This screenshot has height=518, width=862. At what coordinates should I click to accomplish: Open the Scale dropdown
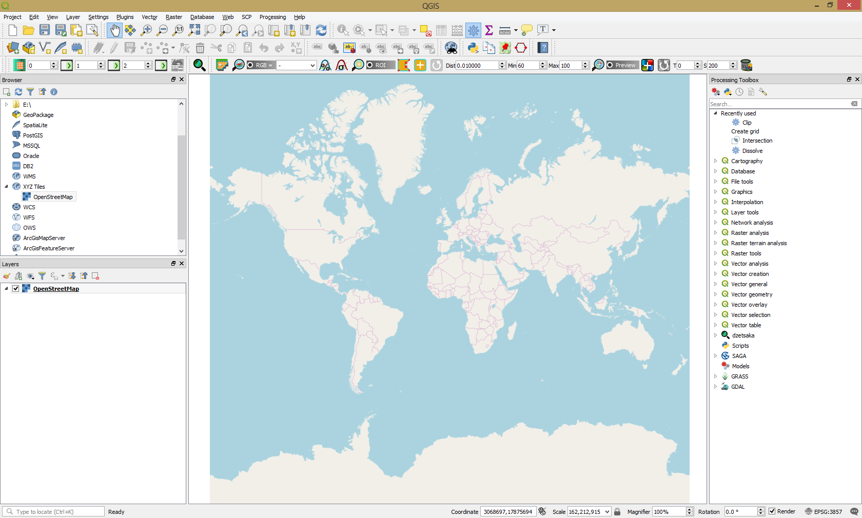click(x=608, y=512)
